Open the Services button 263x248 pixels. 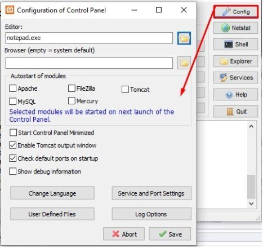click(235, 78)
